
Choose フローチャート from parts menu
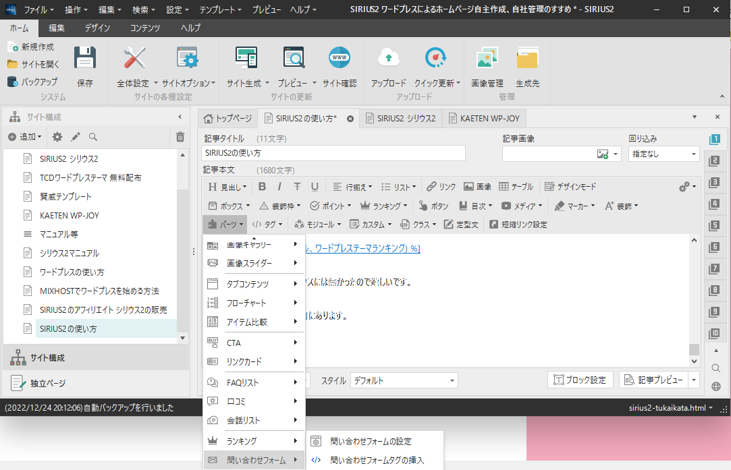tap(246, 303)
